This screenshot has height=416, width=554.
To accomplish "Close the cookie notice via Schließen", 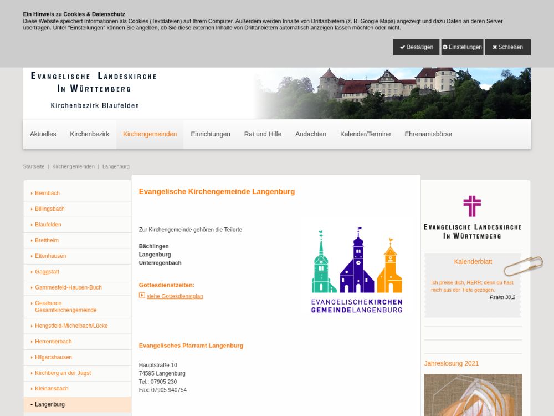I will (507, 47).
